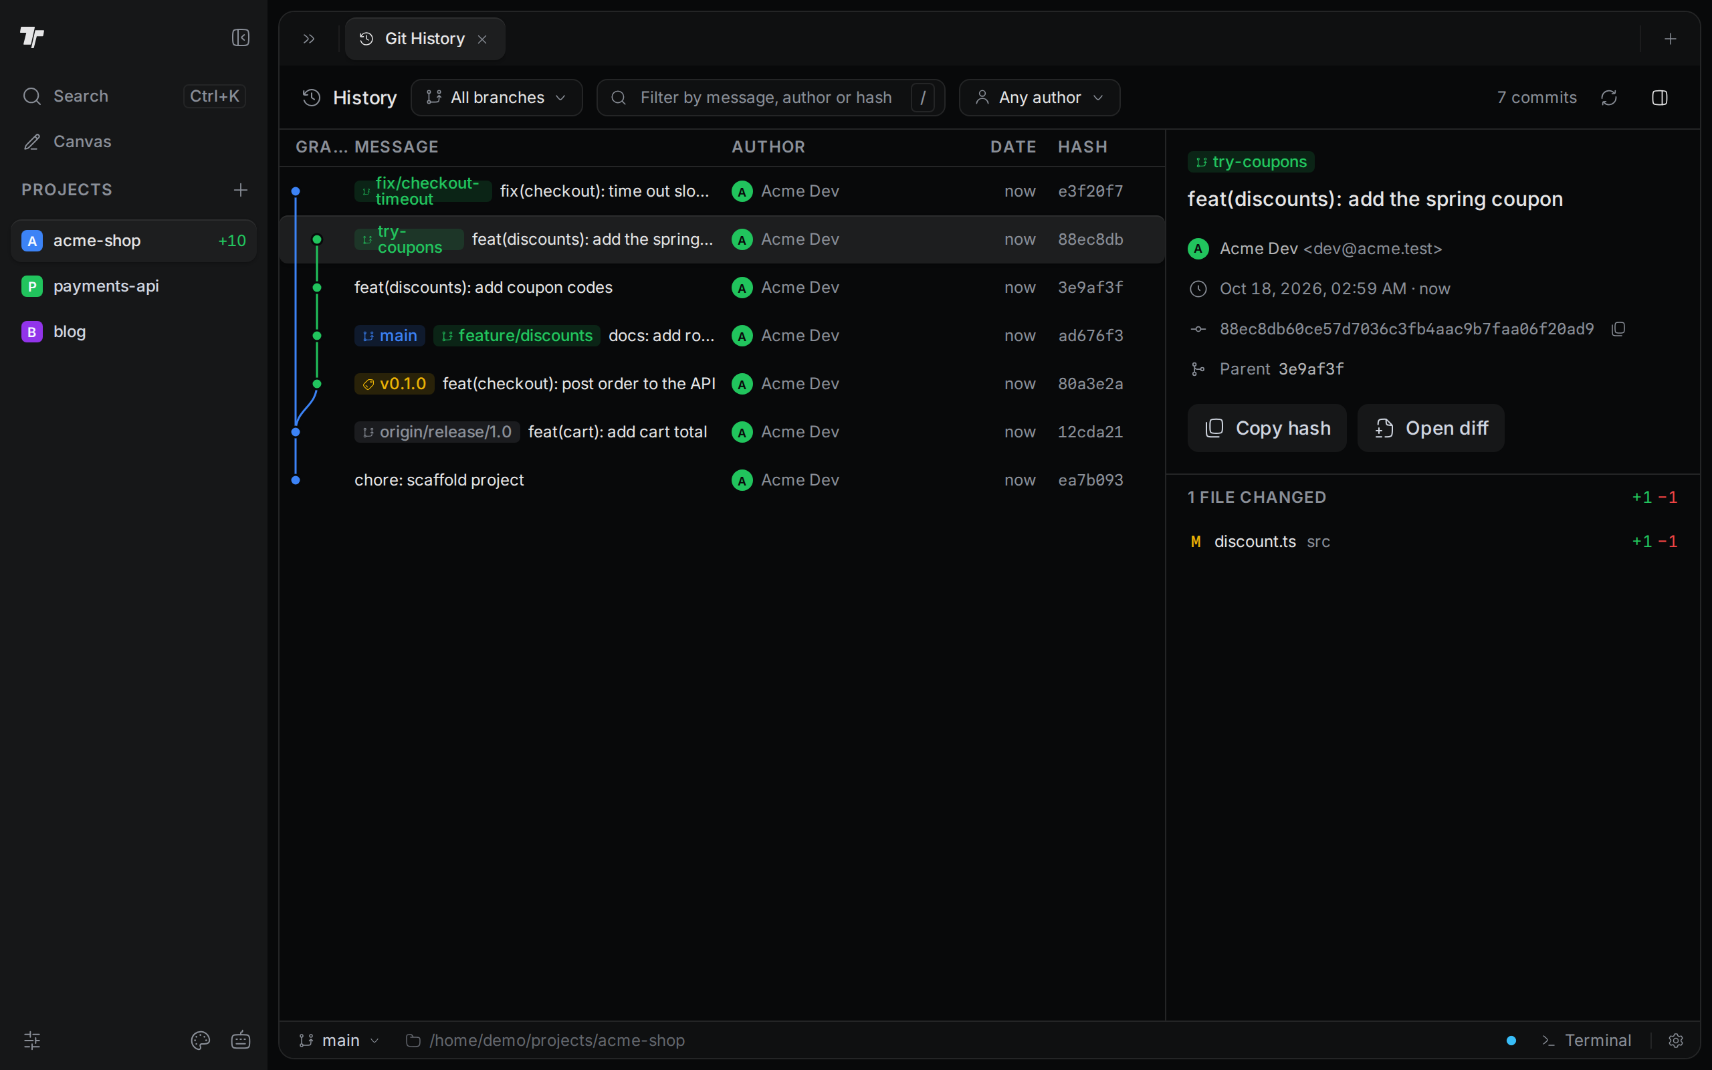Screen dimensions: 1712x1070
Task: Click the blue status dot indicator
Action: [1511, 1041]
